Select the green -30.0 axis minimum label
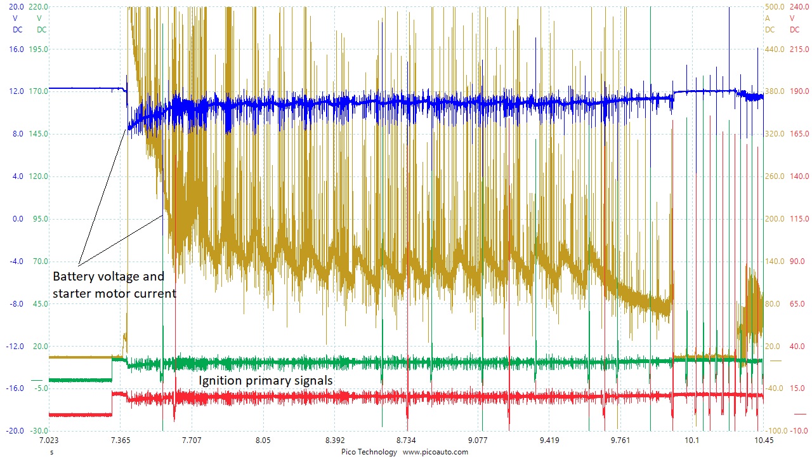812x457 pixels. tap(39, 431)
